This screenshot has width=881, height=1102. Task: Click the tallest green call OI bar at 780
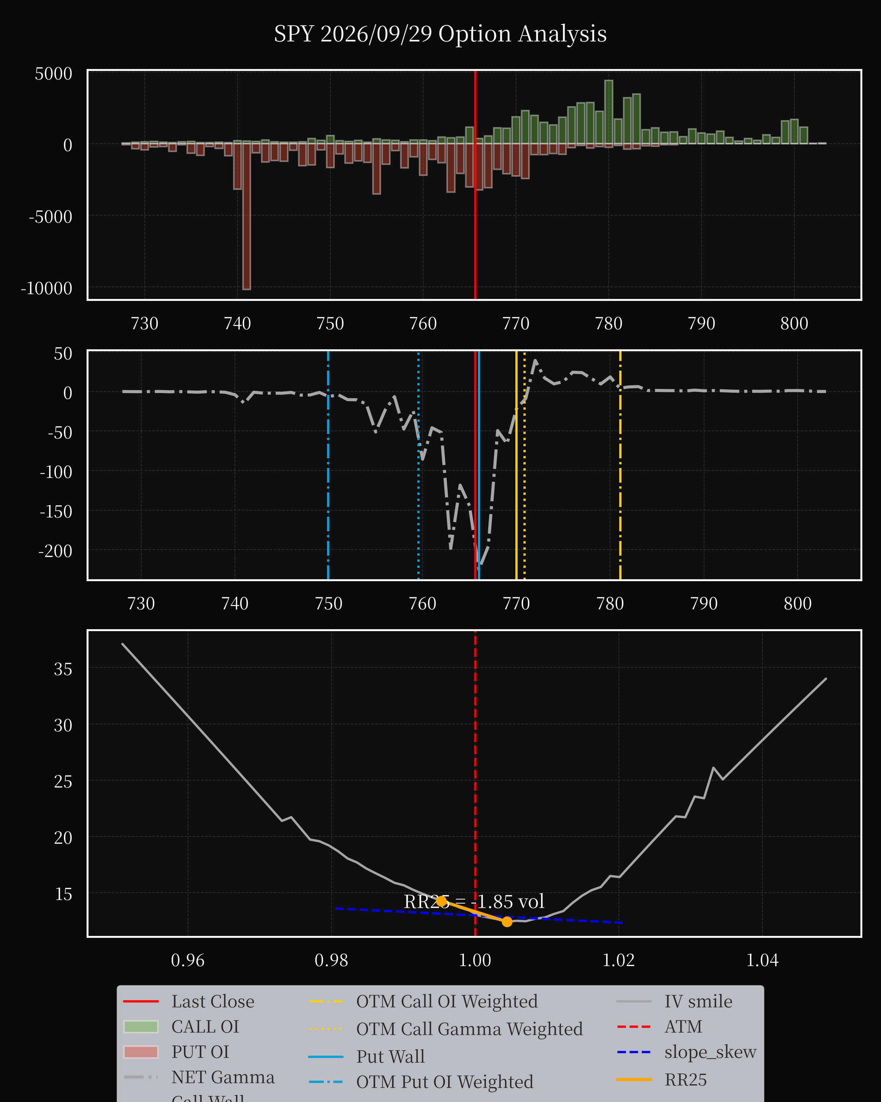(608, 112)
